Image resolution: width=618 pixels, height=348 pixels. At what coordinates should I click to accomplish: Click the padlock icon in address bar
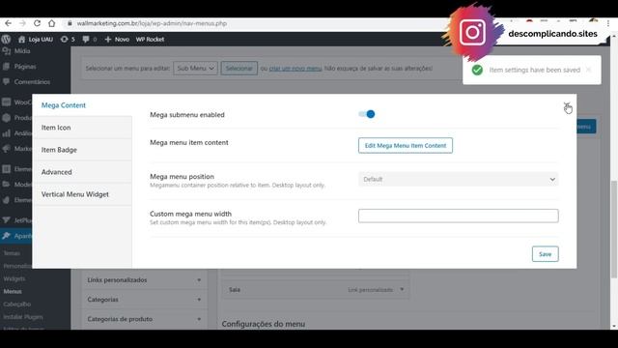[70, 23]
